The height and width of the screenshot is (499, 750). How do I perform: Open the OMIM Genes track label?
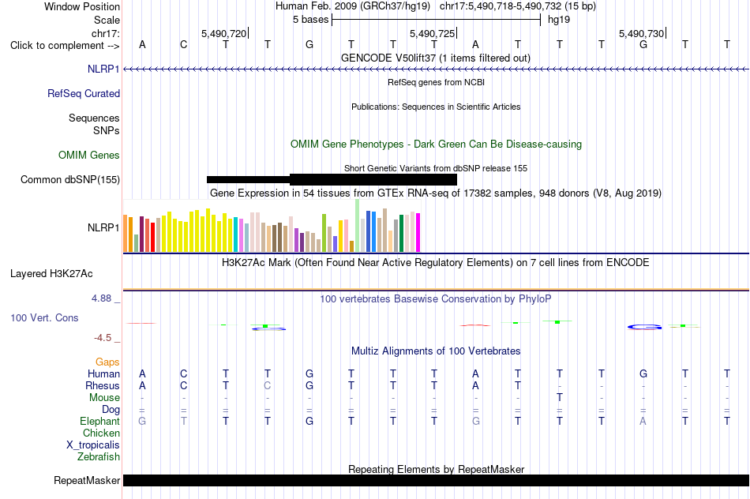(89, 155)
